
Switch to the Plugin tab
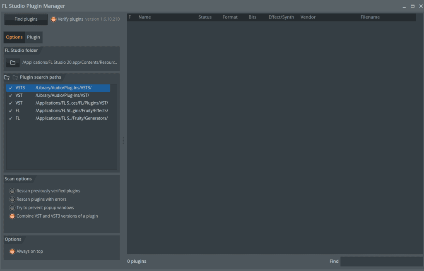34,37
